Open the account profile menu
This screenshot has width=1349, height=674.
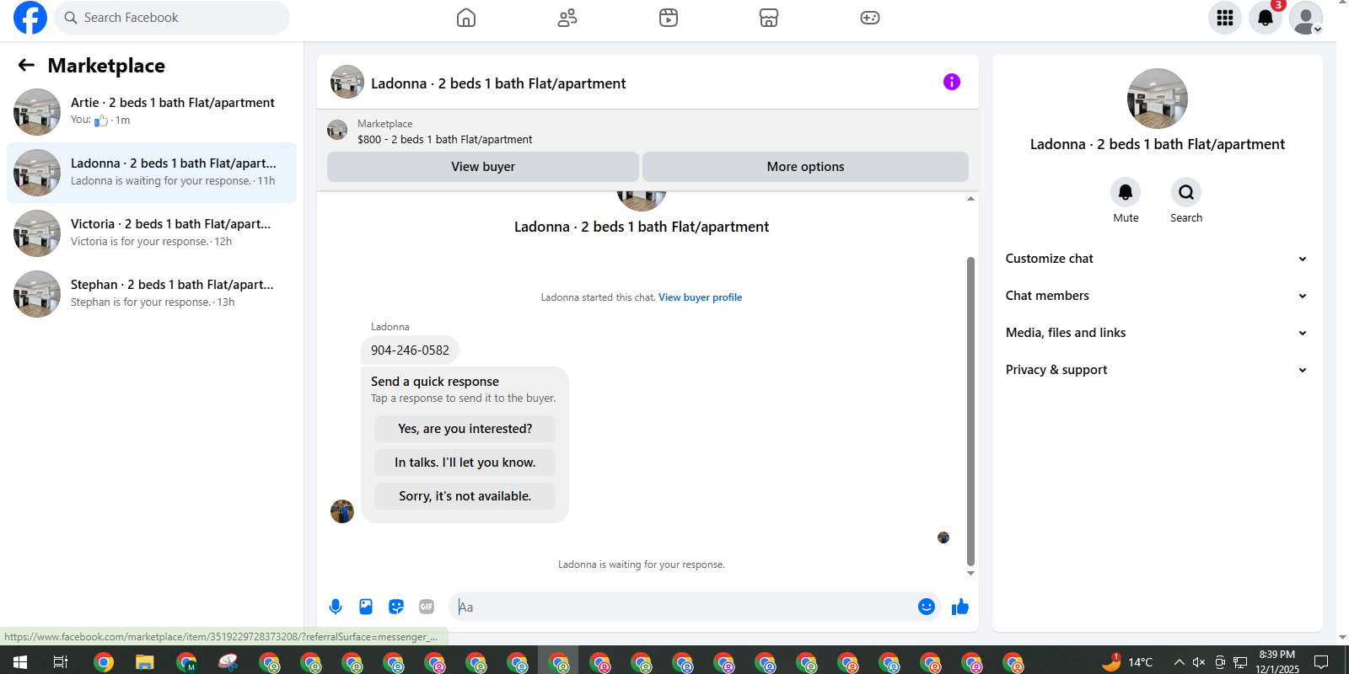1306,18
